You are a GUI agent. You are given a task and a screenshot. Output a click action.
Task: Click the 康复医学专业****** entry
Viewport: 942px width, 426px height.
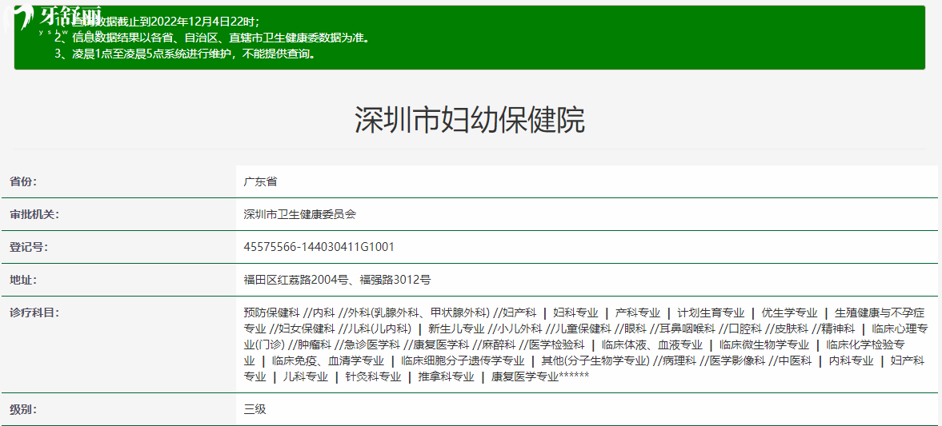tap(540, 377)
